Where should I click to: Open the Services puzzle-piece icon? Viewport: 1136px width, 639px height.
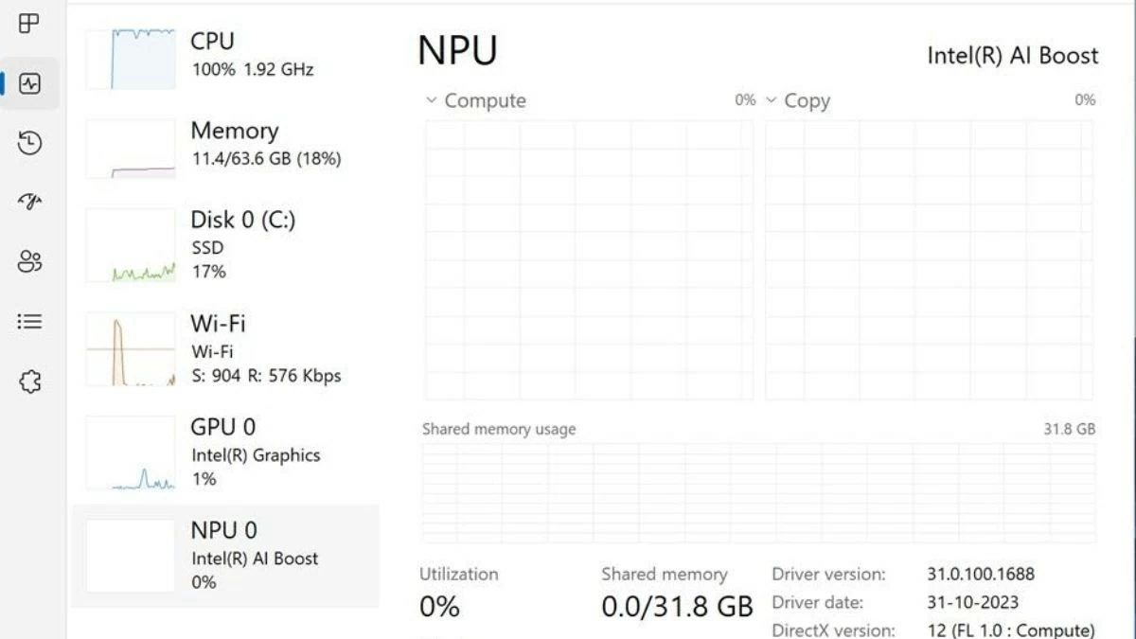click(x=29, y=382)
